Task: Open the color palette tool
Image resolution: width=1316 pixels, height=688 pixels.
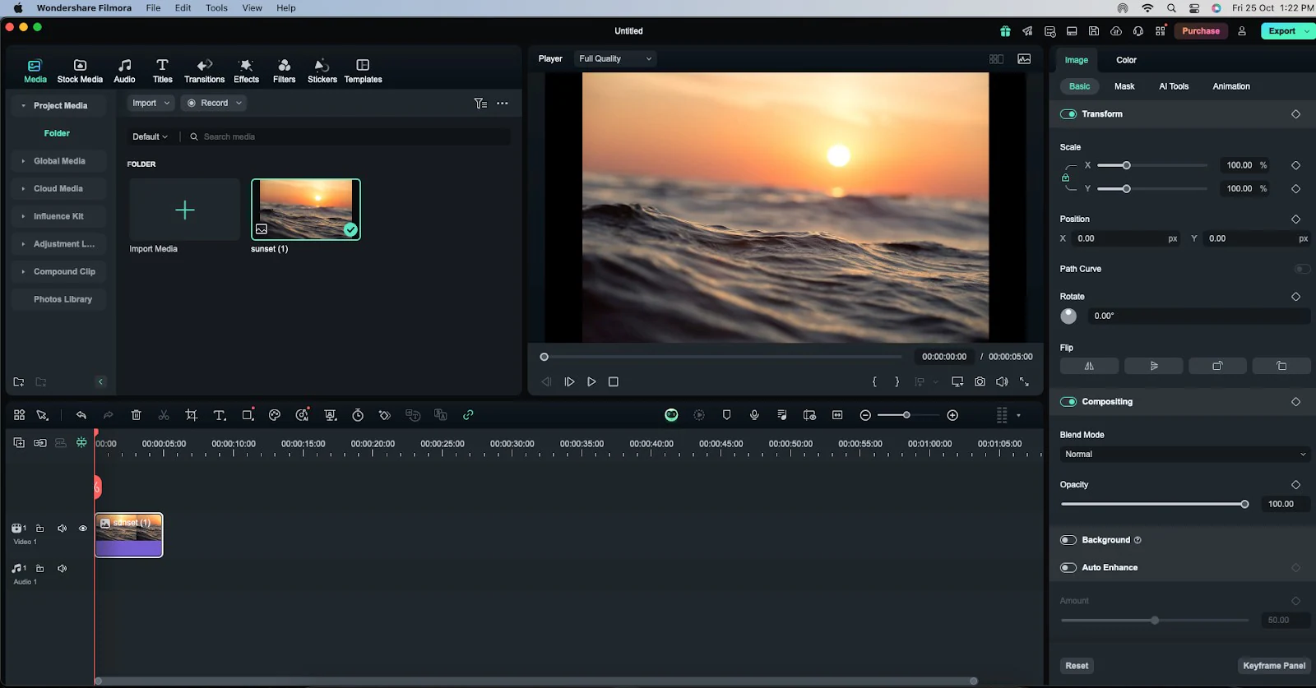Action: point(275,415)
